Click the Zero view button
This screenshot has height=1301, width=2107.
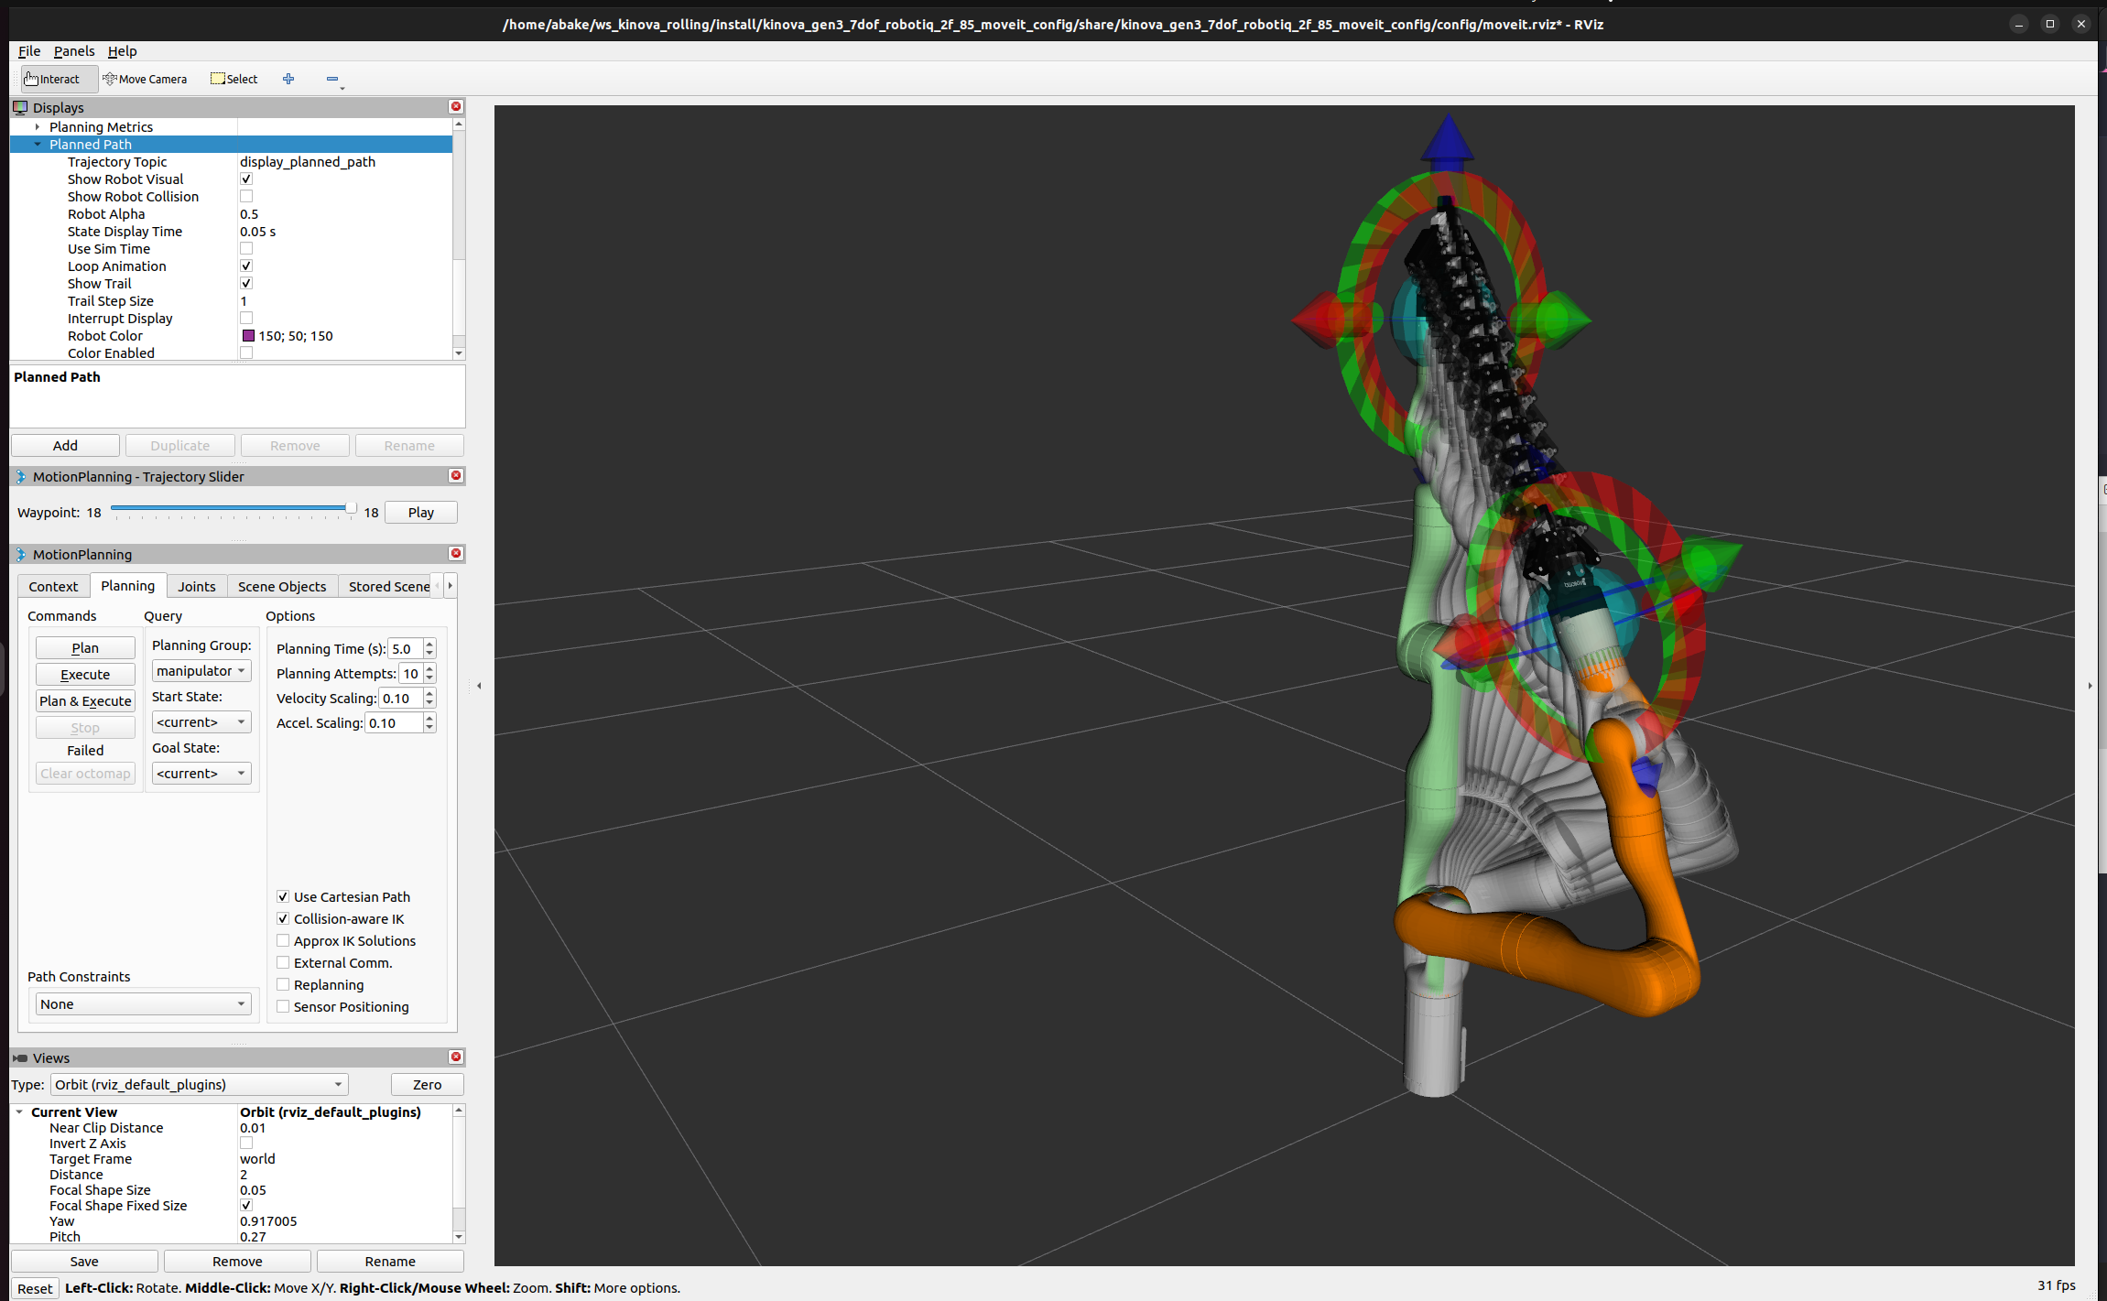pyautogui.click(x=427, y=1085)
